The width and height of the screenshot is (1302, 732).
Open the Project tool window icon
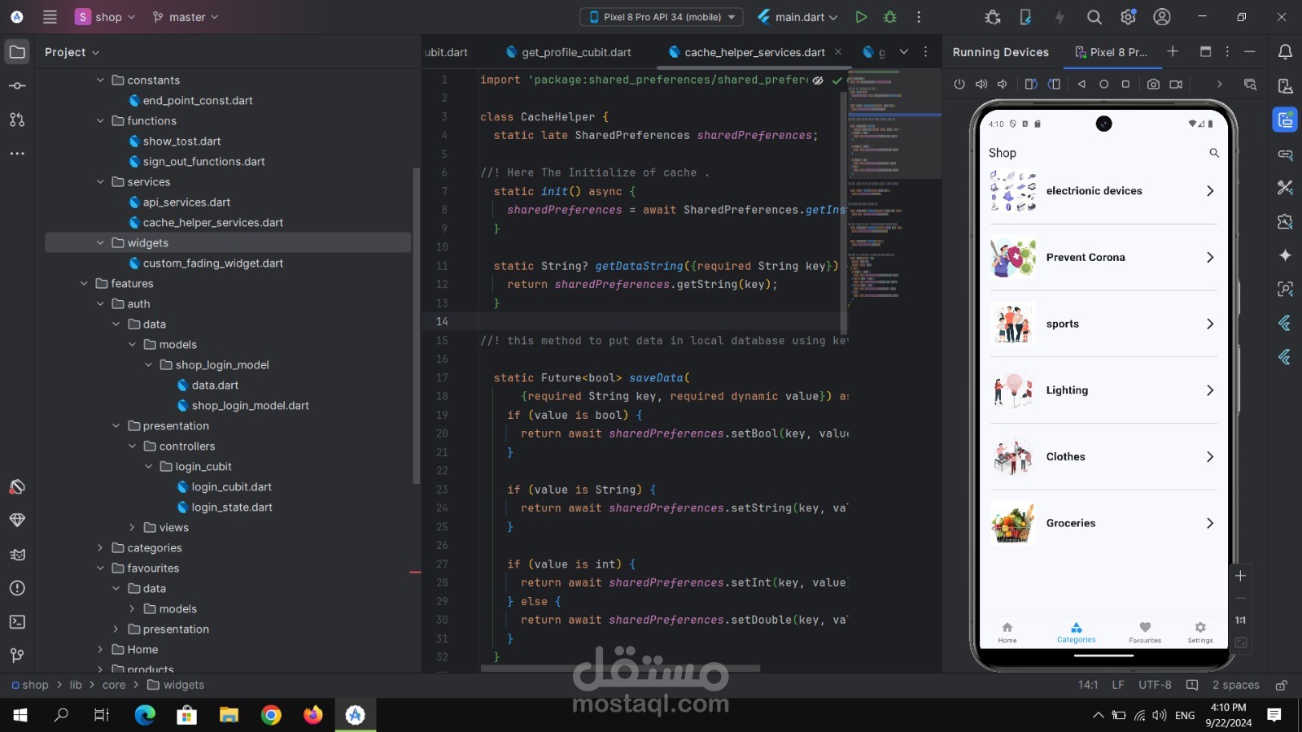click(17, 52)
